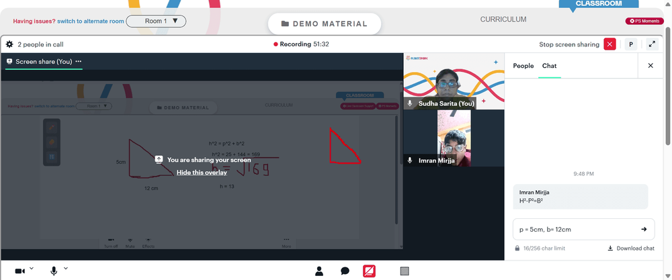Screen dimensions: 672x280
Task: Open Room 1 dropdown in shared screen preview
Action: pyautogui.click(x=94, y=106)
